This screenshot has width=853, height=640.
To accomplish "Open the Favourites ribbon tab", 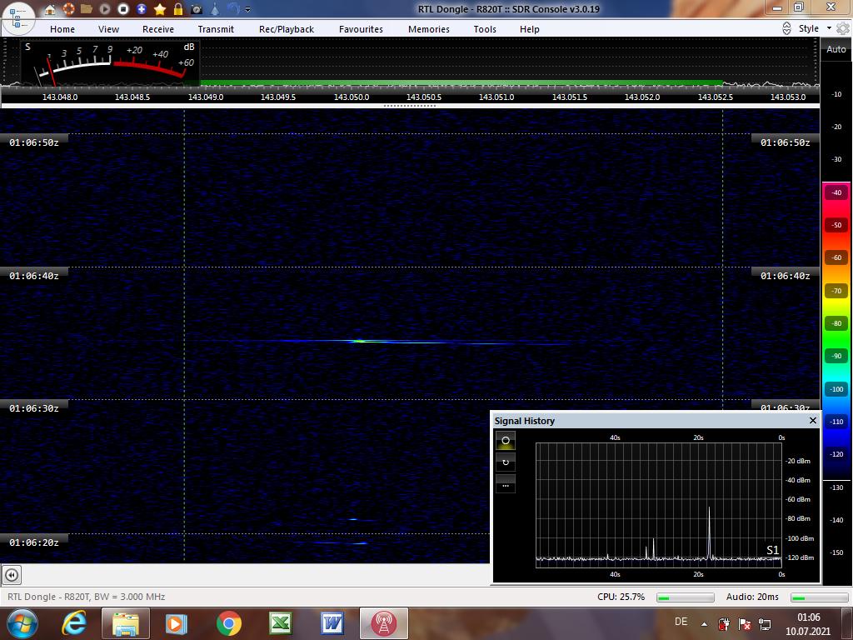I will point(362,29).
